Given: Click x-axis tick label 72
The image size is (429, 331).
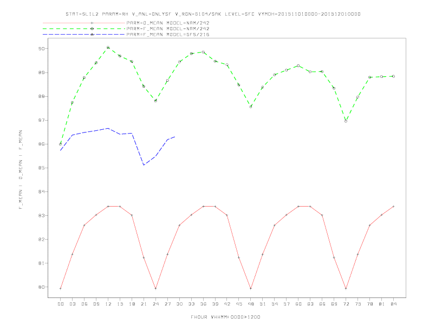Looking at the screenshot, I should click(346, 304).
